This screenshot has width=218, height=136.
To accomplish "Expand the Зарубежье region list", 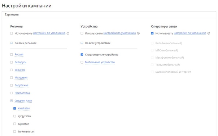I will (21, 85).
